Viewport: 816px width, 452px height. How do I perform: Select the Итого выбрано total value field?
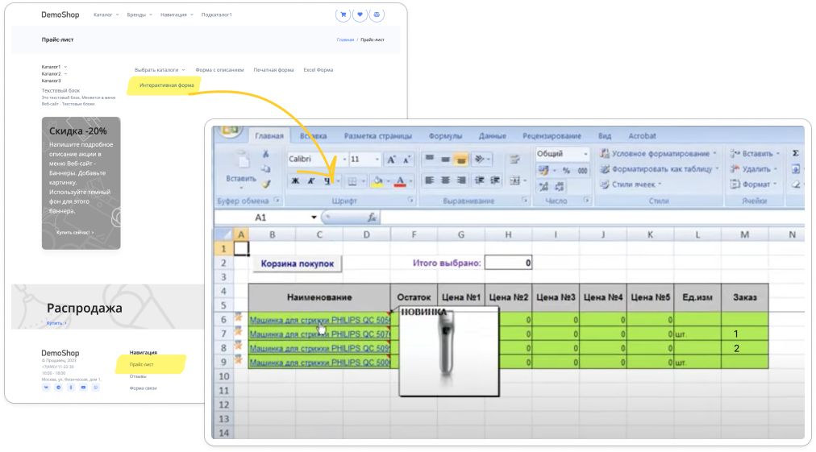click(508, 263)
